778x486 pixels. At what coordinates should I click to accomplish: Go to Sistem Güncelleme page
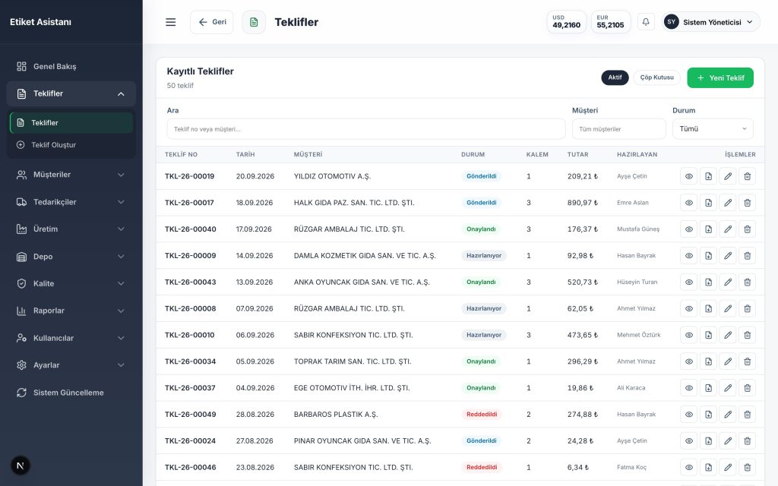tap(71, 393)
